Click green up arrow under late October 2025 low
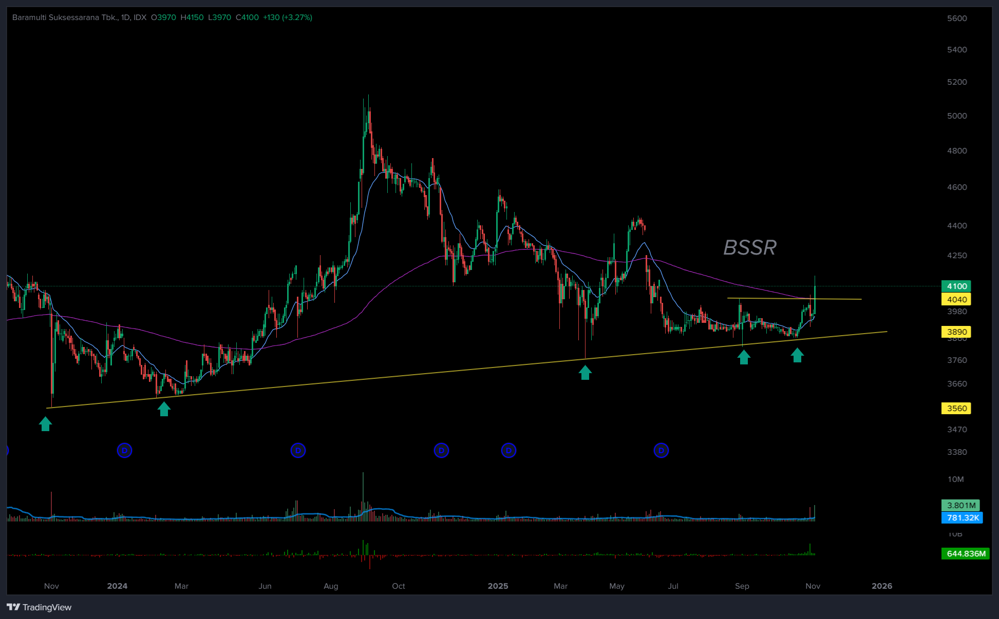Screen dimensions: 999x619 coord(797,355)
